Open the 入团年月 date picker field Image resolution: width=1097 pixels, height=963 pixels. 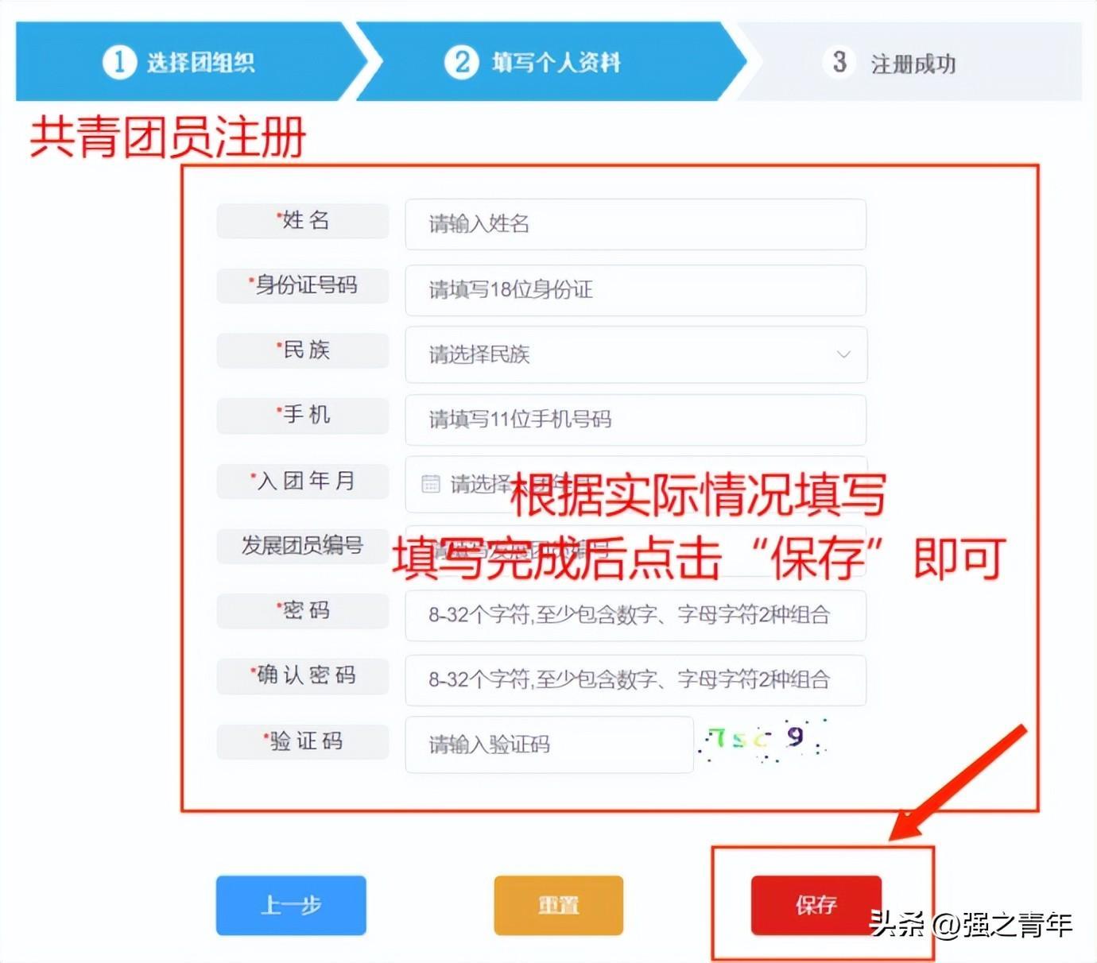point(636,484)
